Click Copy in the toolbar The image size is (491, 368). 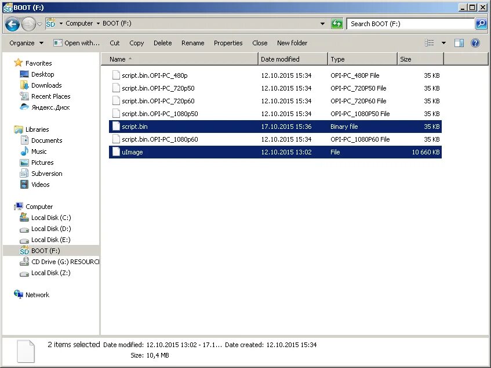point(137,43)
